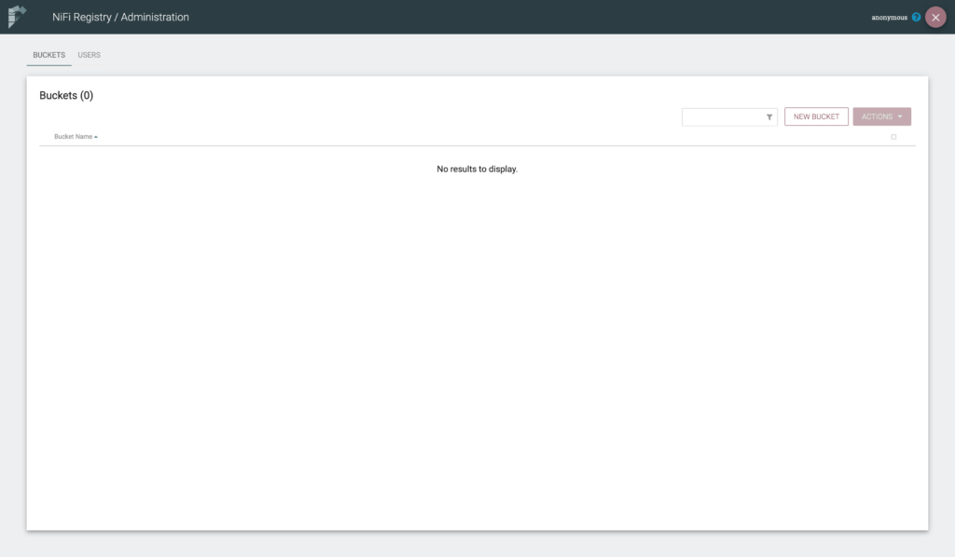The image size is (955, 557).
Task: Click the anonymous user label
Action: [x=889, y=18]
